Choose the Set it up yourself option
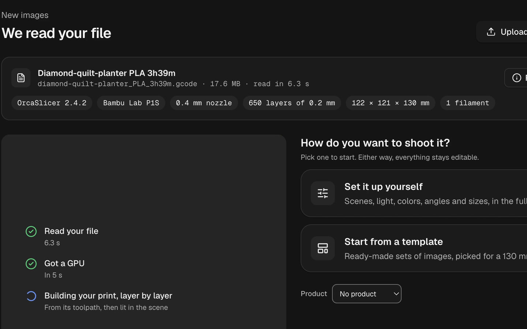The image size is (527, 329). [x=414, y=193]
